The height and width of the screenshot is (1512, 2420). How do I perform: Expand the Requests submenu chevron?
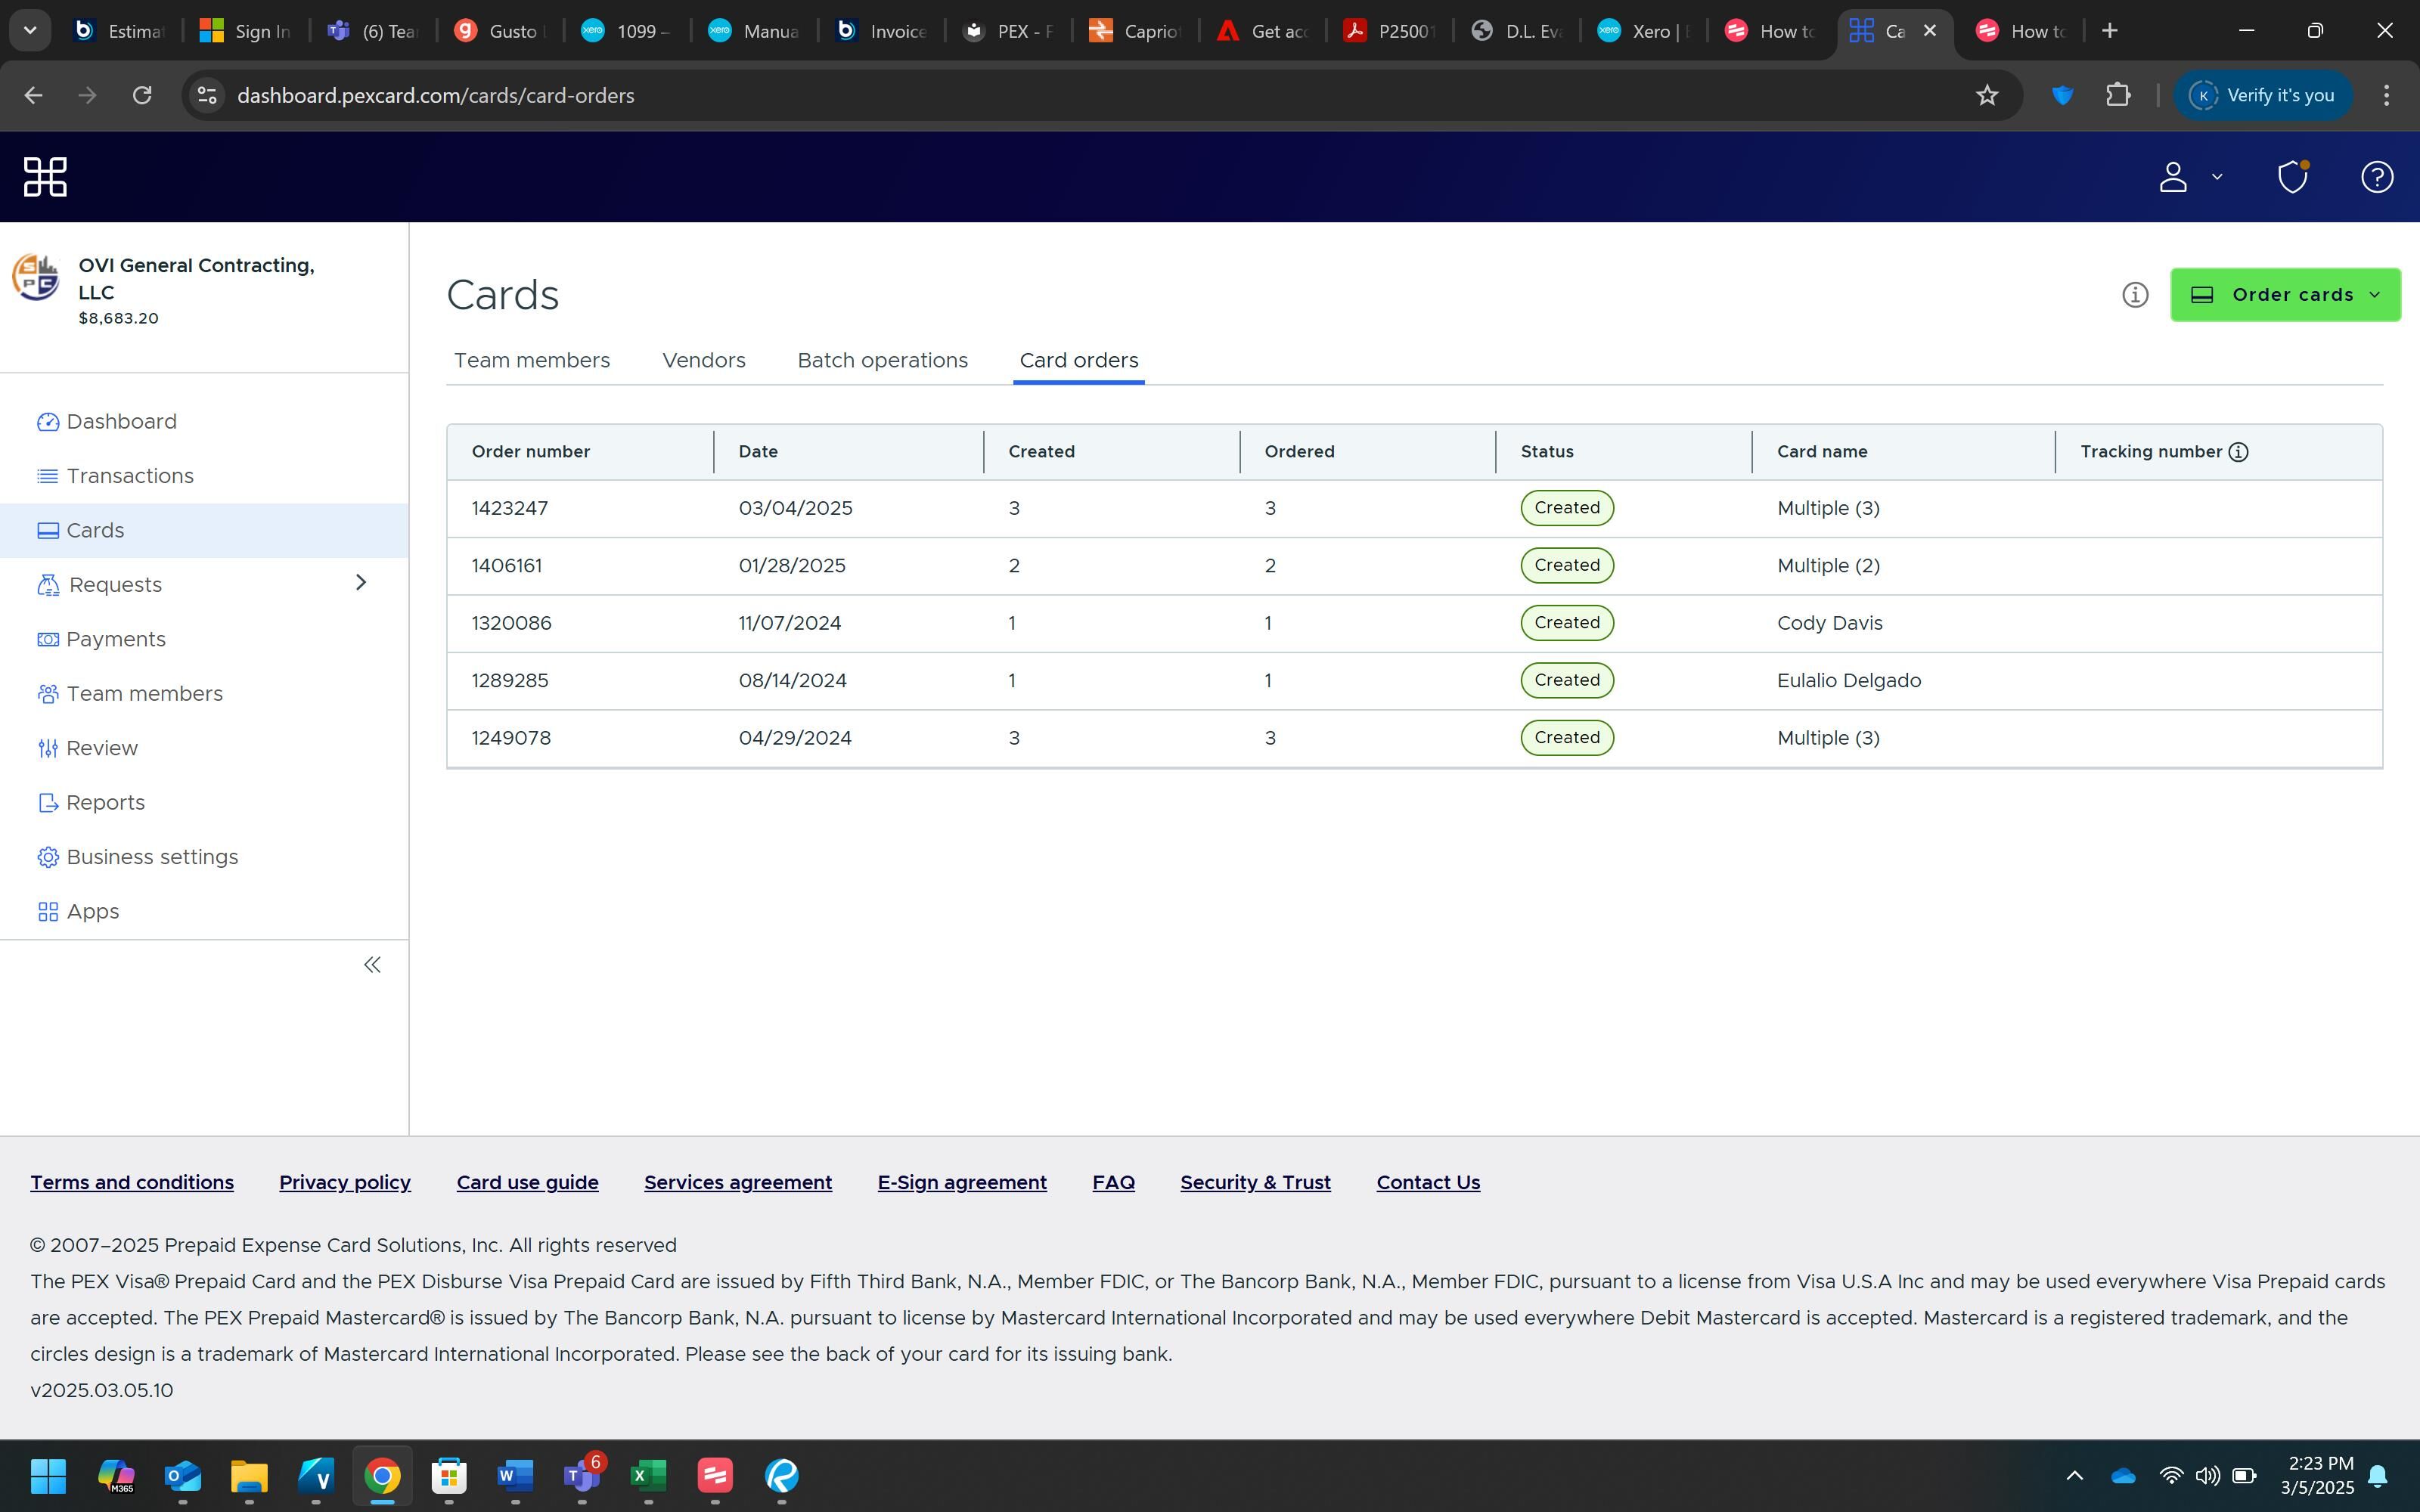361,583
